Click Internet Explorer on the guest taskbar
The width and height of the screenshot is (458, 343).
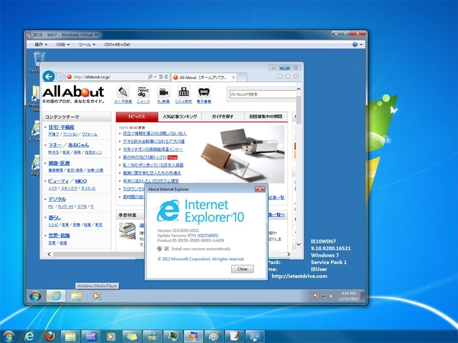coord(56,296)
